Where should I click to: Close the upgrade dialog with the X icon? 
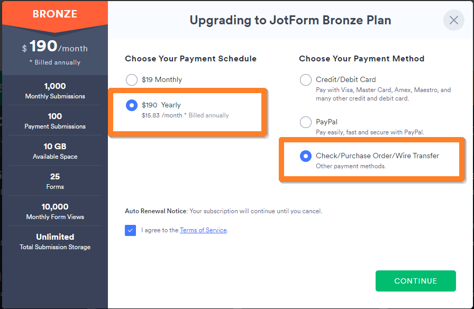tap(453, 21)
